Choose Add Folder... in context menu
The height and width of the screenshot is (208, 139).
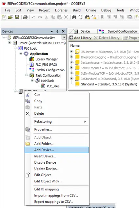[56, 144]
